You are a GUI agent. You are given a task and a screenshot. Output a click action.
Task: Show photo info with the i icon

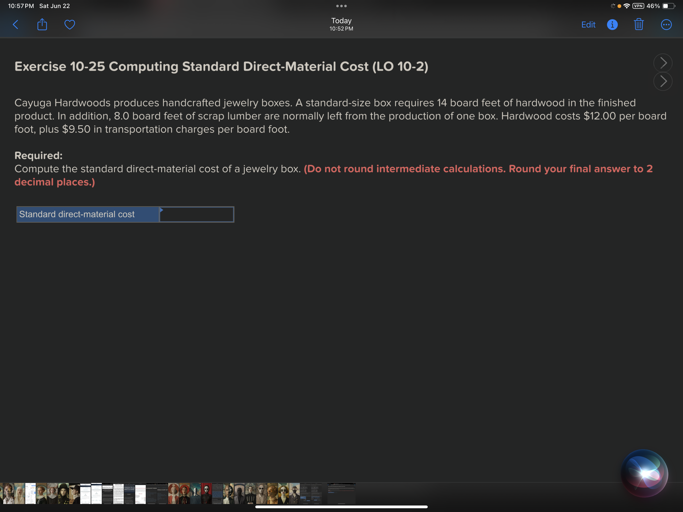coord(612,24)
